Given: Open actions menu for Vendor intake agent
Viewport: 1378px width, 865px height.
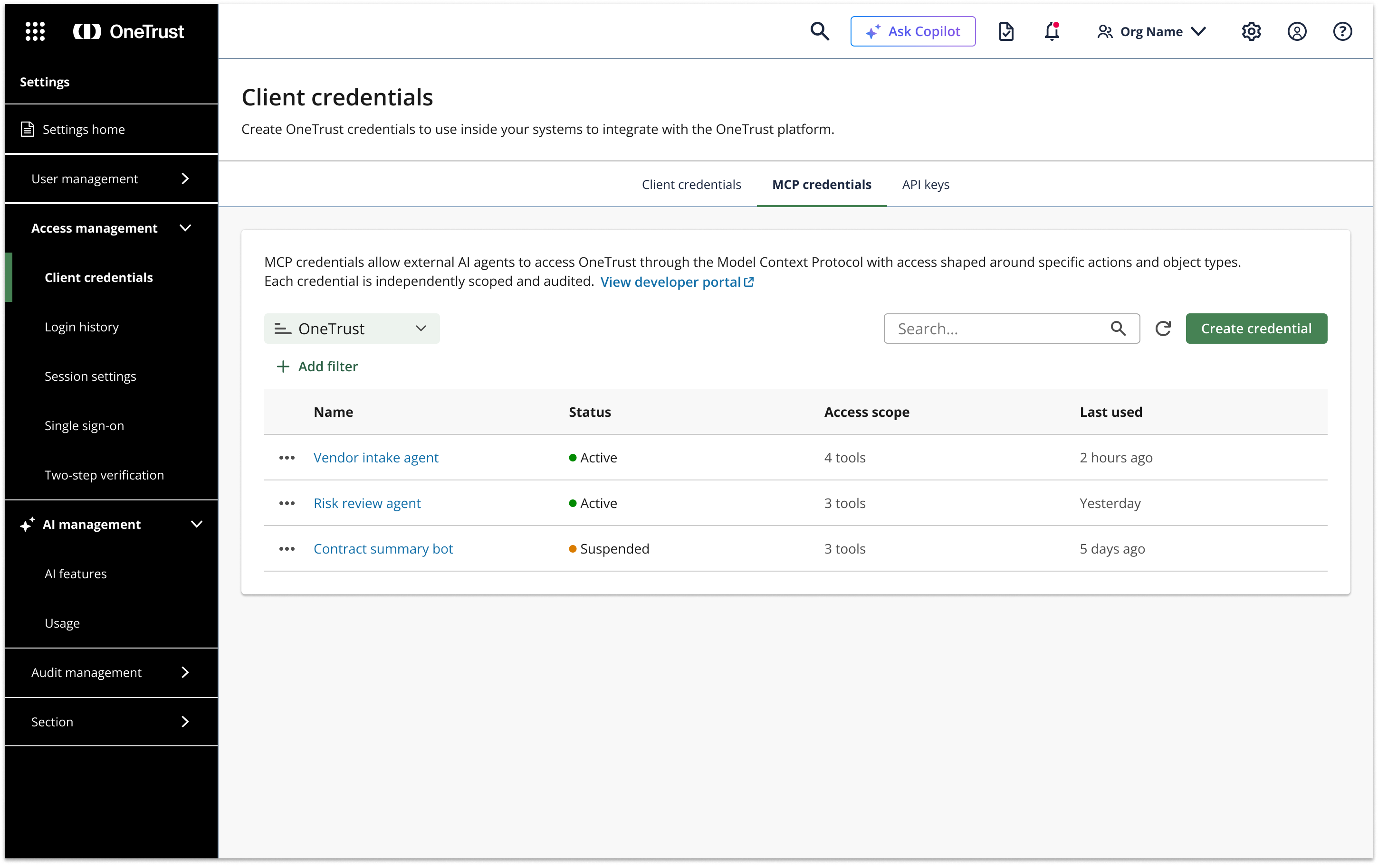Looking at the screenshot, I should pyautogui.click(x=287, y=458).
